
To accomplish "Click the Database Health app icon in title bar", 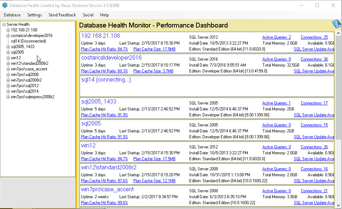I will [5, 5].
